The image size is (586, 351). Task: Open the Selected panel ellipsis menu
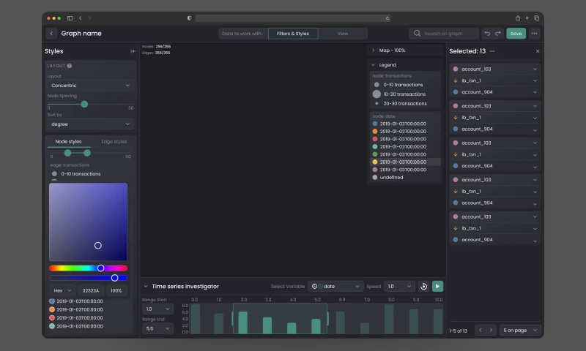[492, 51]
